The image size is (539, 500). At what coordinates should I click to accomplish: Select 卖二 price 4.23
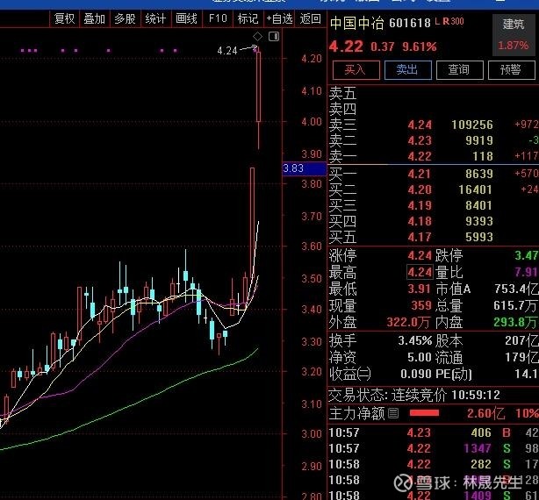click(x=420, y=140)
